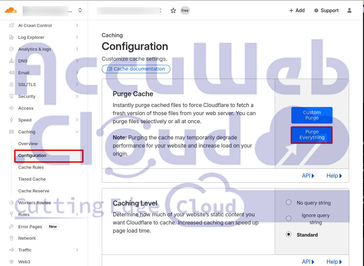Click the DNS sidebar icon
Screen dimensions: 364x266
[11, 61]
